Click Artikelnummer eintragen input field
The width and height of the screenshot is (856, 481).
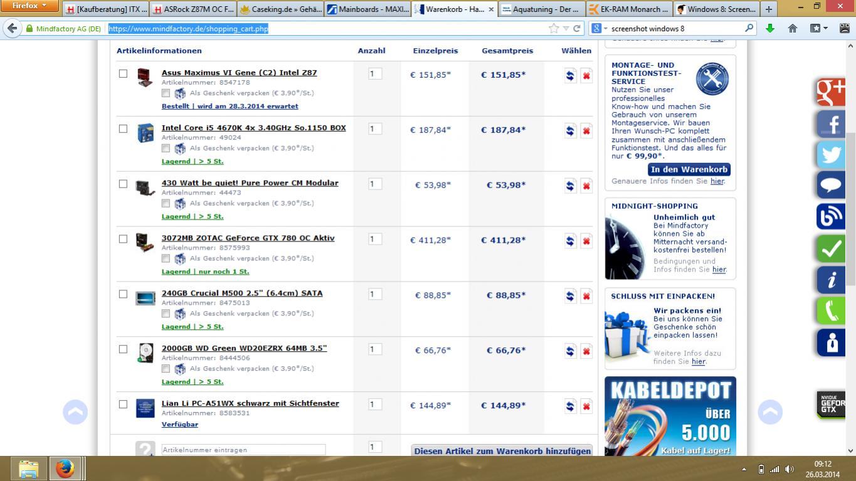(243, 450)
